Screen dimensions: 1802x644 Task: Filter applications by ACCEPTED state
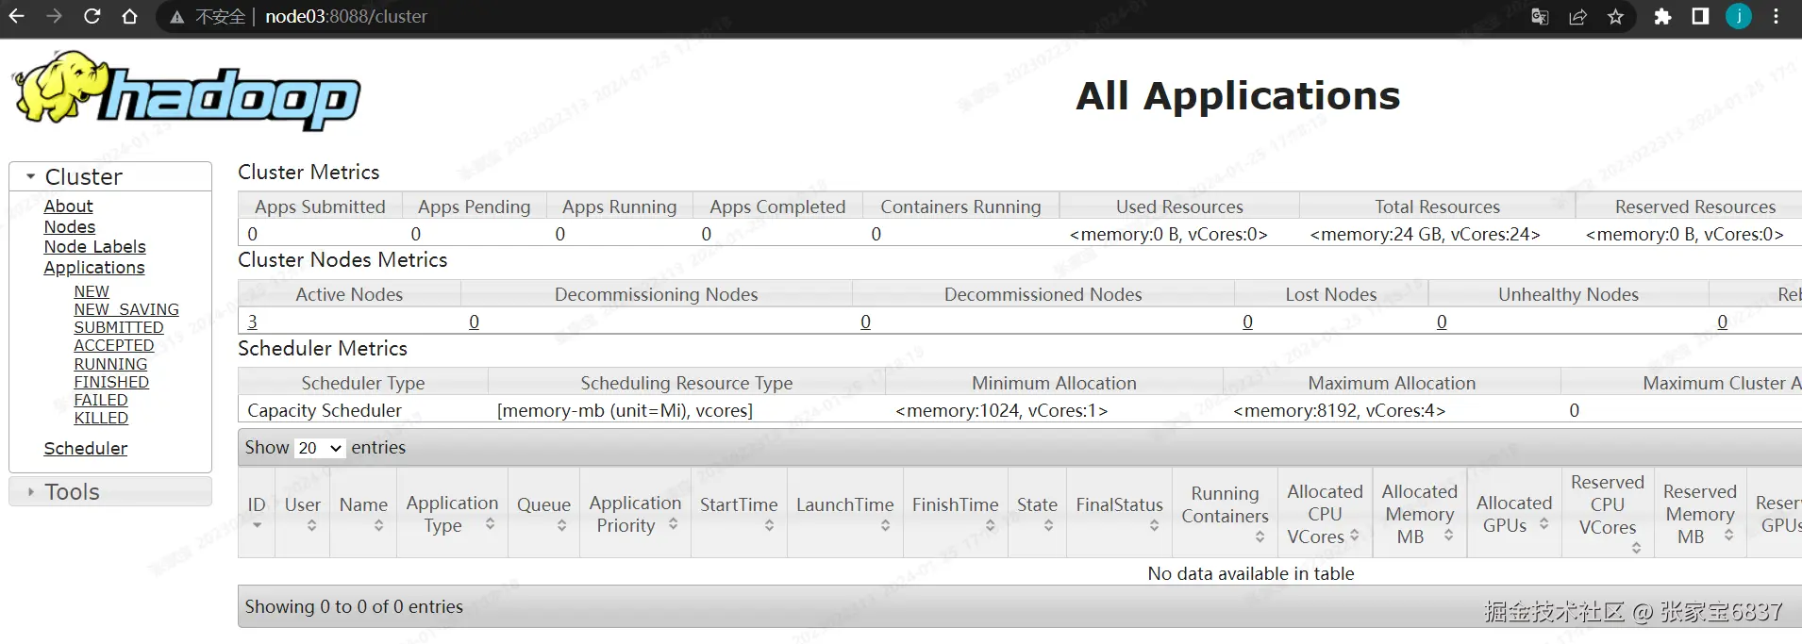[x=114, y=345]
